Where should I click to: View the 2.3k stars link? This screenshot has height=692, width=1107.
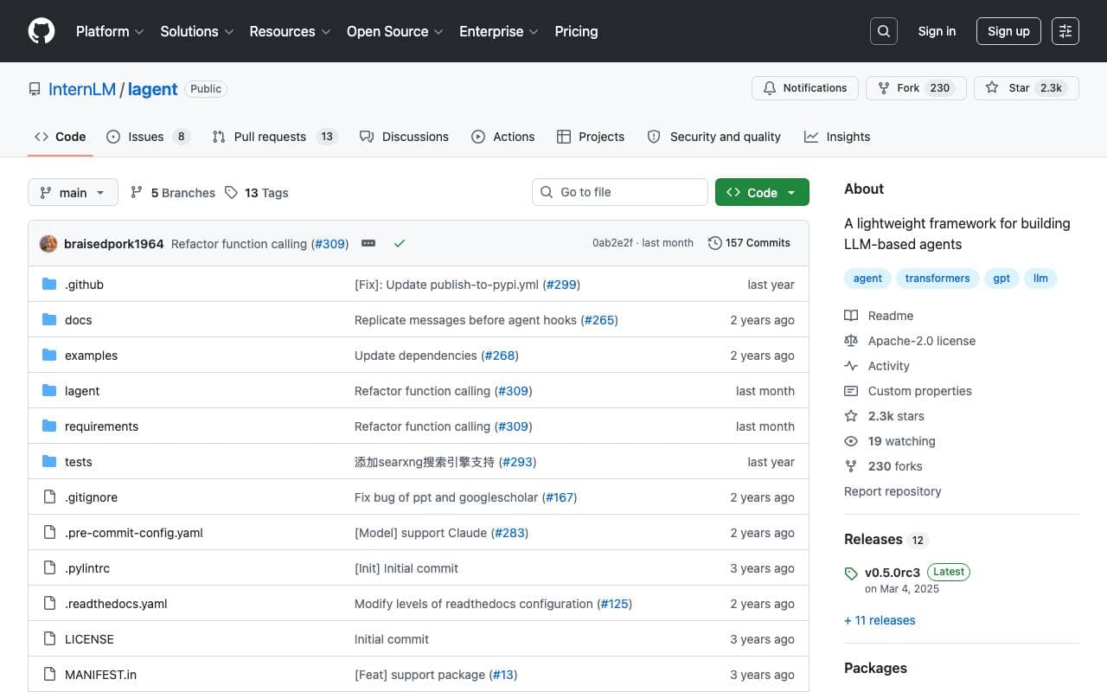[x=884, y=416]
